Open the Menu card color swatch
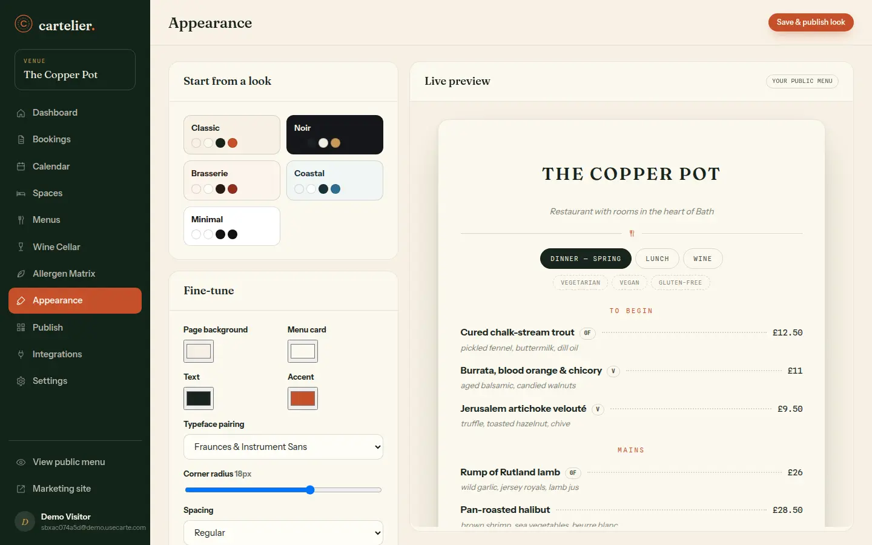The image size is (872, 545). point(303,351)
